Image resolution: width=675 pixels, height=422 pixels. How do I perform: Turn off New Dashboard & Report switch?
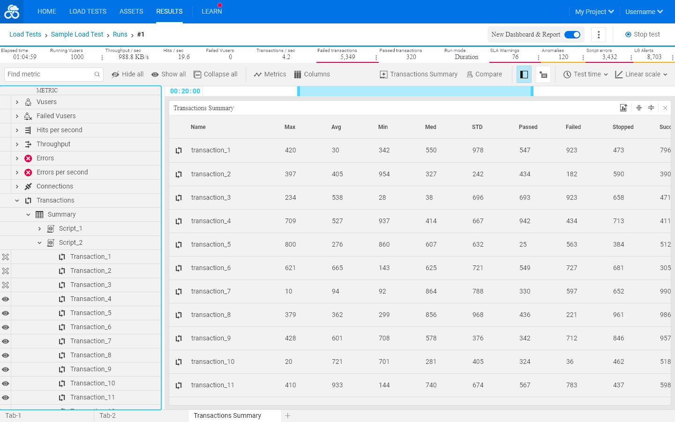[x=572, y=35]
